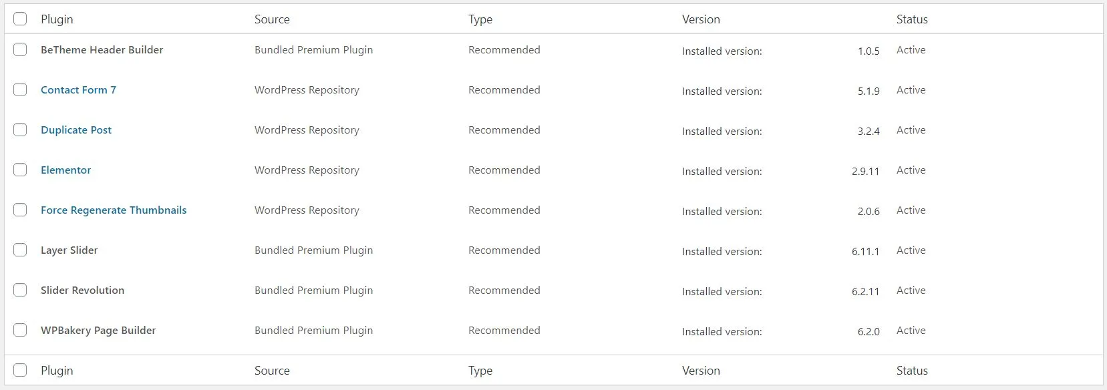1107x390 pixels.
Task: Click the Type column header
Action: (x=480, y=19)
